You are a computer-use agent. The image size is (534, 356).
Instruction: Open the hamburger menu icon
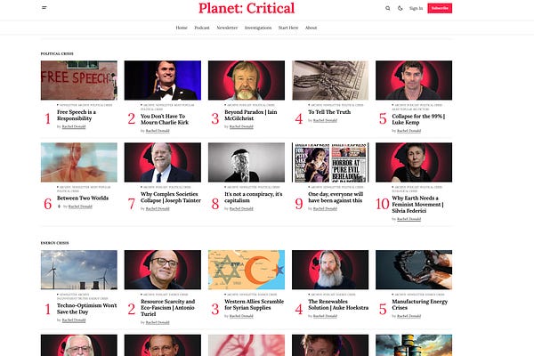tap(44, 7)
